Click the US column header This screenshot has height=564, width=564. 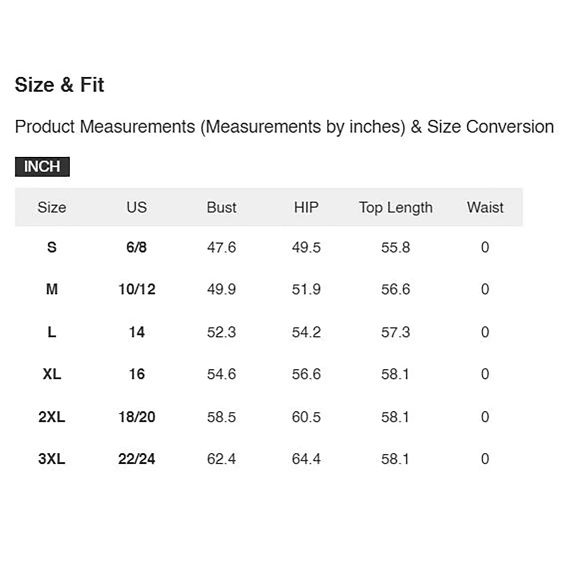[136, 208]
